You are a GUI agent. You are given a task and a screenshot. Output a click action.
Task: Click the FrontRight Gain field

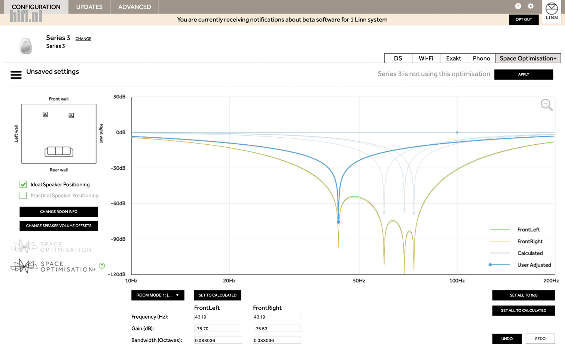pos(277,329)
